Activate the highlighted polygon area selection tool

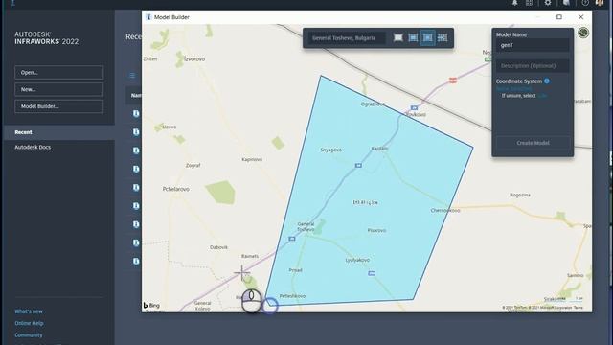(x=428, y=38)
